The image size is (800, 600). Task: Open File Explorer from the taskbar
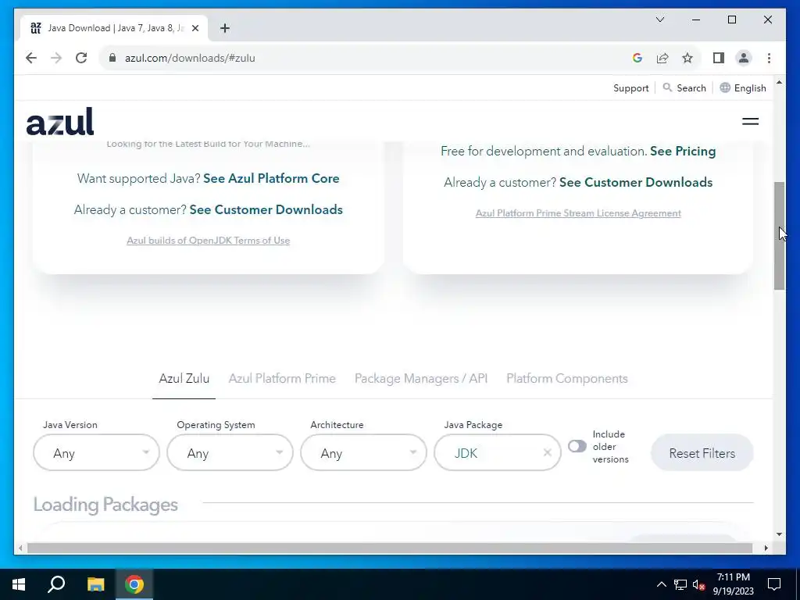(x=95, y=584)
